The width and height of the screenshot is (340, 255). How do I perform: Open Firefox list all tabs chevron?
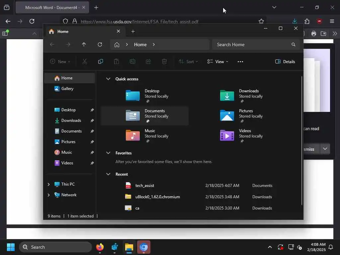tap(274, 7)
